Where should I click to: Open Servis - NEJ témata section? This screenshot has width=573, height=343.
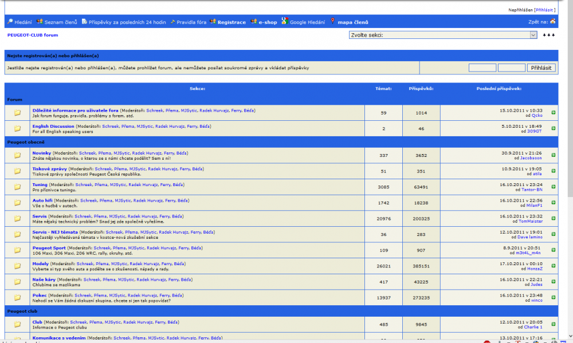(x=55, y=232)
